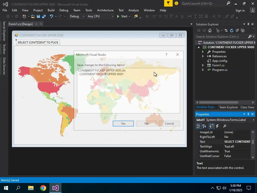The width and height of the screenshot is (257, 193).
Task: Open the Analyze menu
Action: click(x=134, y=10)
